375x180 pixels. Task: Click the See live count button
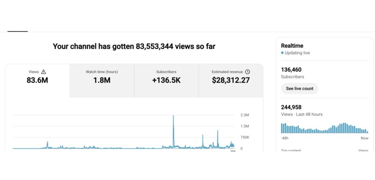point(299,89)
